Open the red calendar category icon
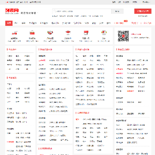155x155 pixels. (86, 33)
